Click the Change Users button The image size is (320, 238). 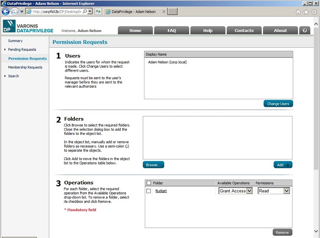coord(278,104)
